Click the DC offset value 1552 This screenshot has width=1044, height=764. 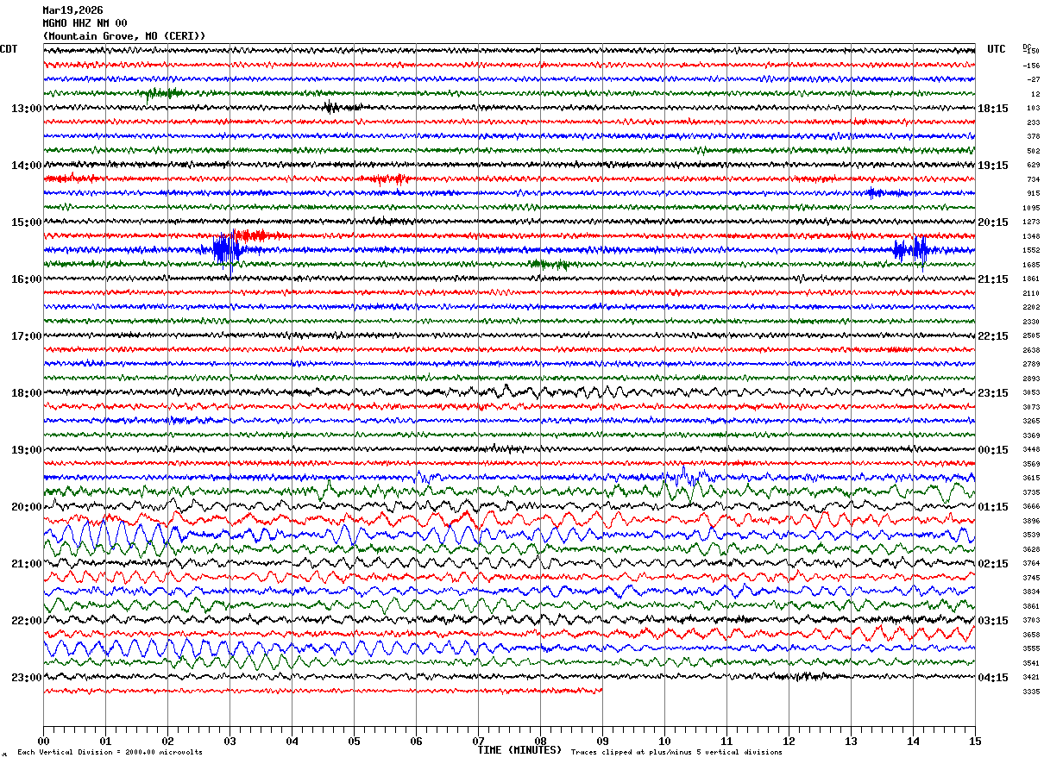click(x=1031, y=250)
